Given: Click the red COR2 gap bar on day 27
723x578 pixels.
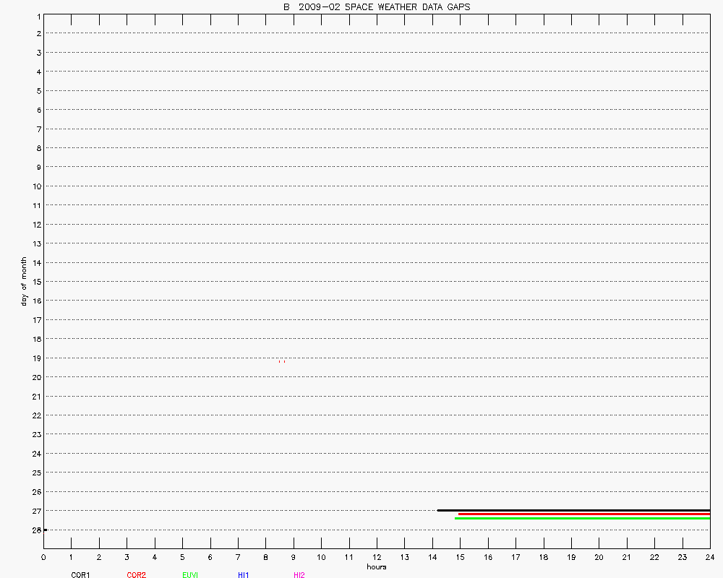Looking at the screenshot, I should [584, 514].
